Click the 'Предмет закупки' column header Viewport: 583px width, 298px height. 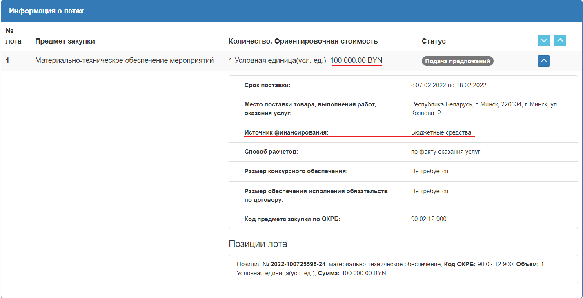[x=65, y=41]
